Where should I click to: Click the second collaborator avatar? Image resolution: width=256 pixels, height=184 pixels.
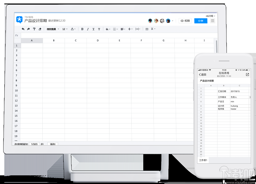coord(156,21)
